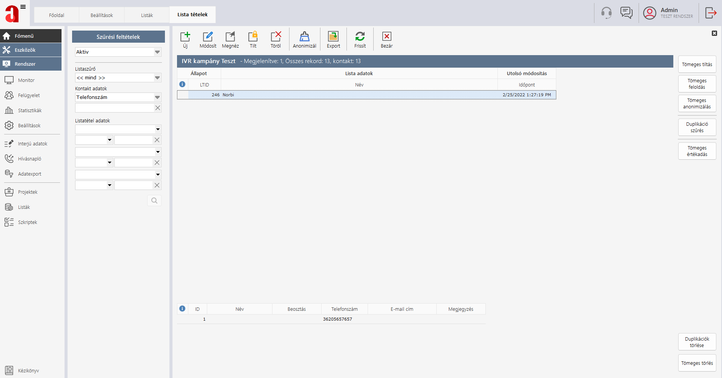The width and height of the screenshot is (722, 378).
Task: Open the Beállítások tab
Action: coord(102,15)
